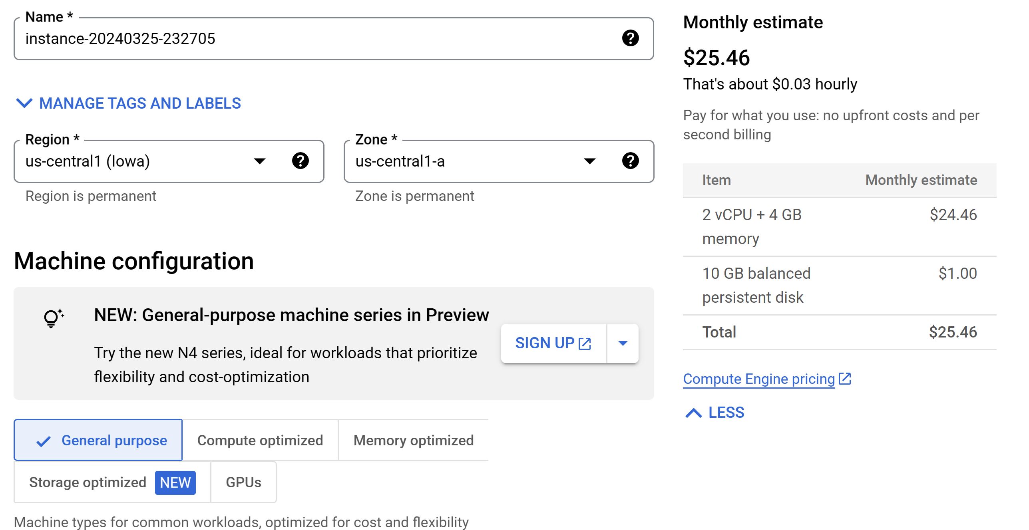Switch to the GPUs tab
Viewport: 1029px width, 530px height.
(x=243, y=482)
